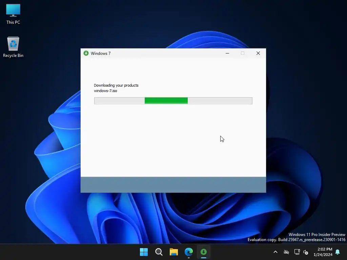Open the Recycle Bin desktop icon
The width and height of the screenshot is (347, 260).
pyautogui.click(x=13, y=47)
